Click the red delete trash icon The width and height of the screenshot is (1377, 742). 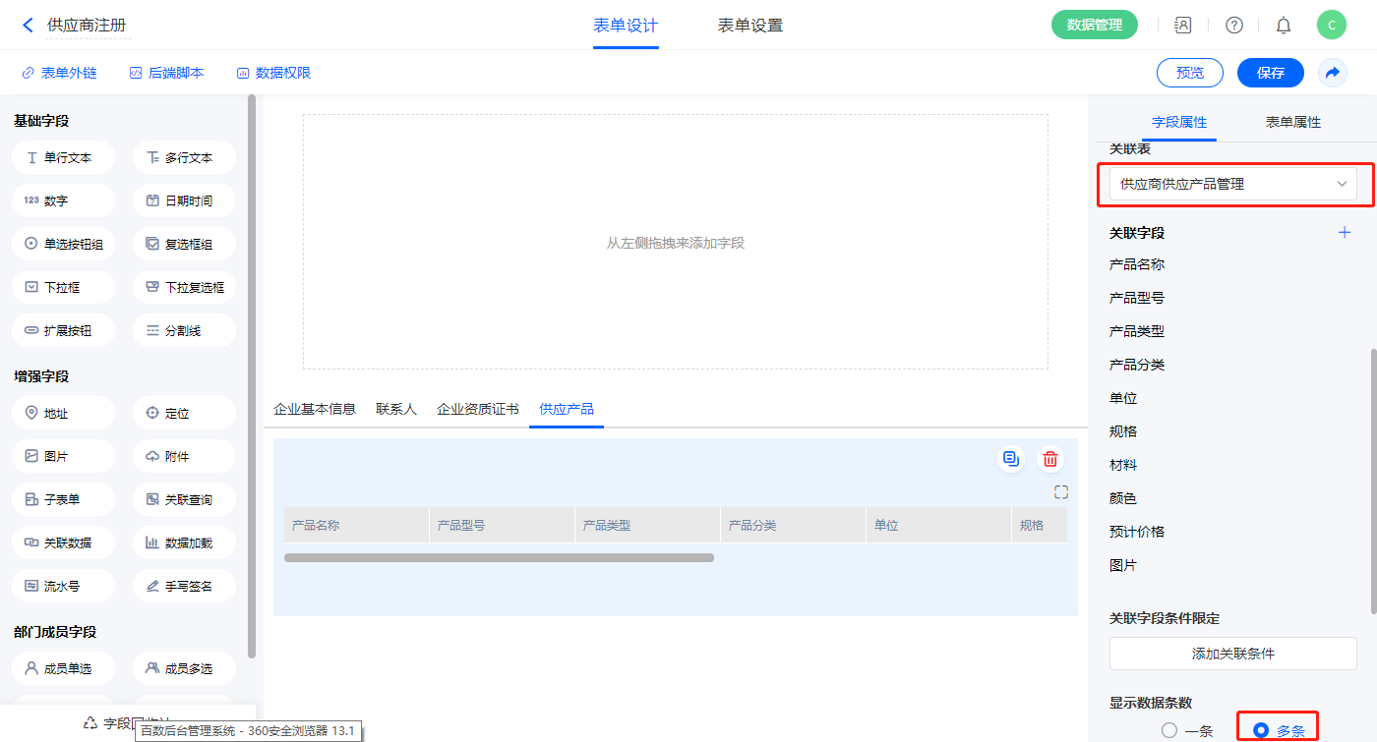click(x=1050, y=459)
